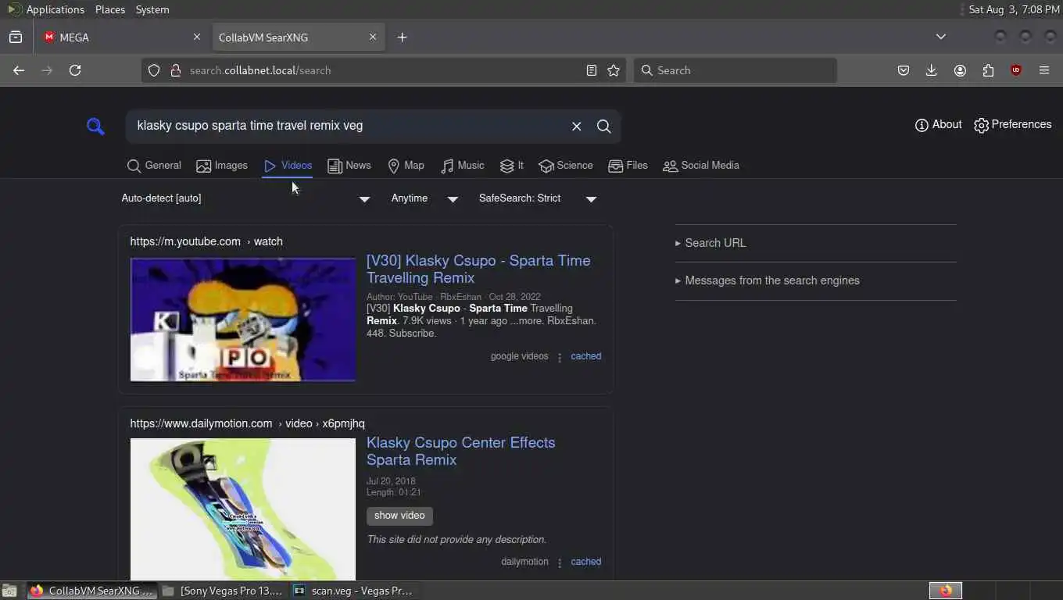Click the site security padlock icon

coord(175,70)
